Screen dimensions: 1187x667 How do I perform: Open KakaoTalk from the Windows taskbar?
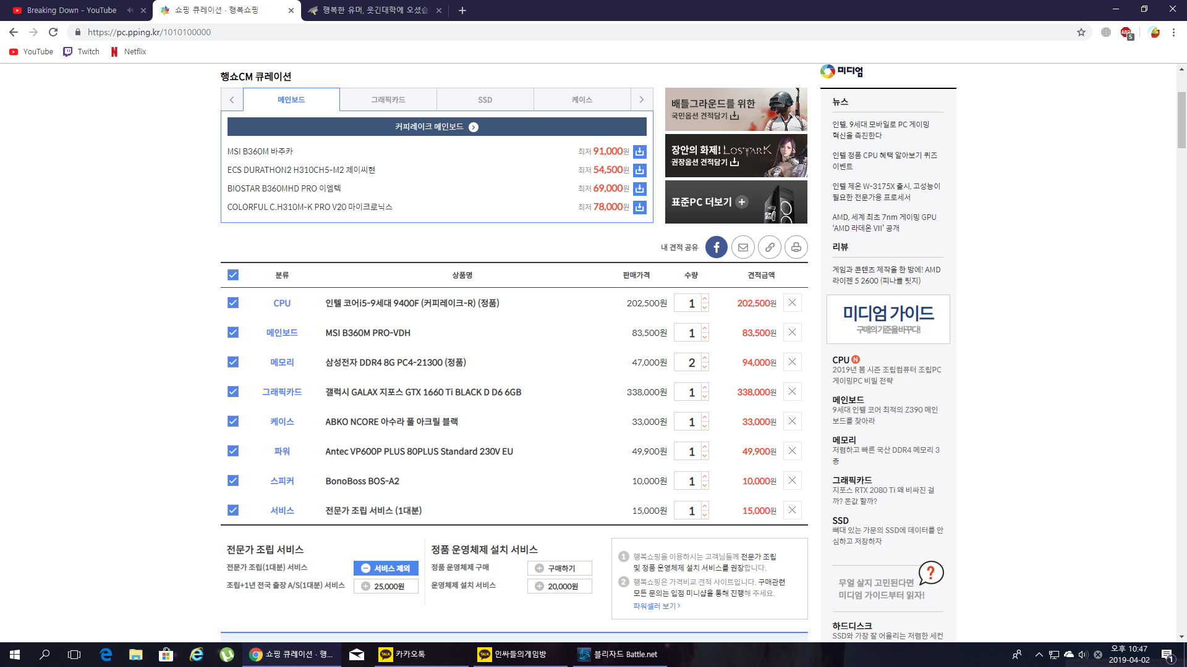402,654
